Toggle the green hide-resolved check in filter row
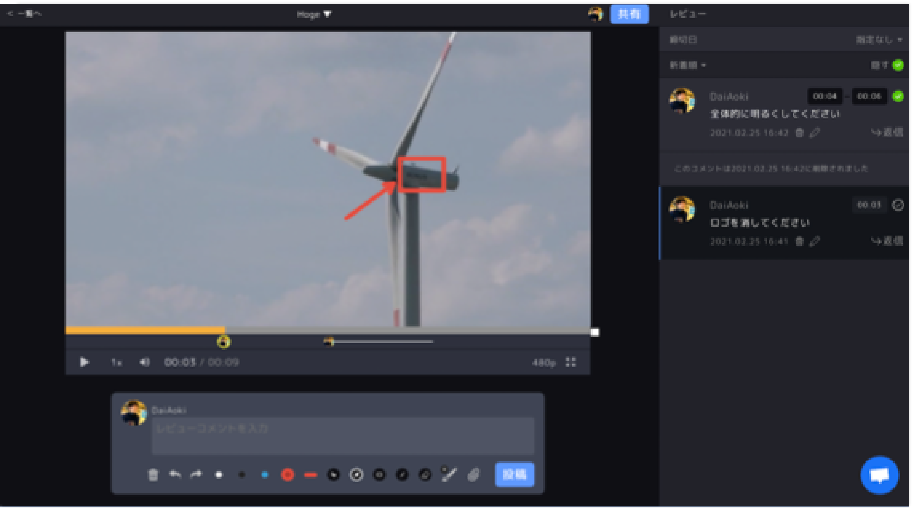Screen dimensions: 913x509 pyautogui.click(x=898, y=65)
